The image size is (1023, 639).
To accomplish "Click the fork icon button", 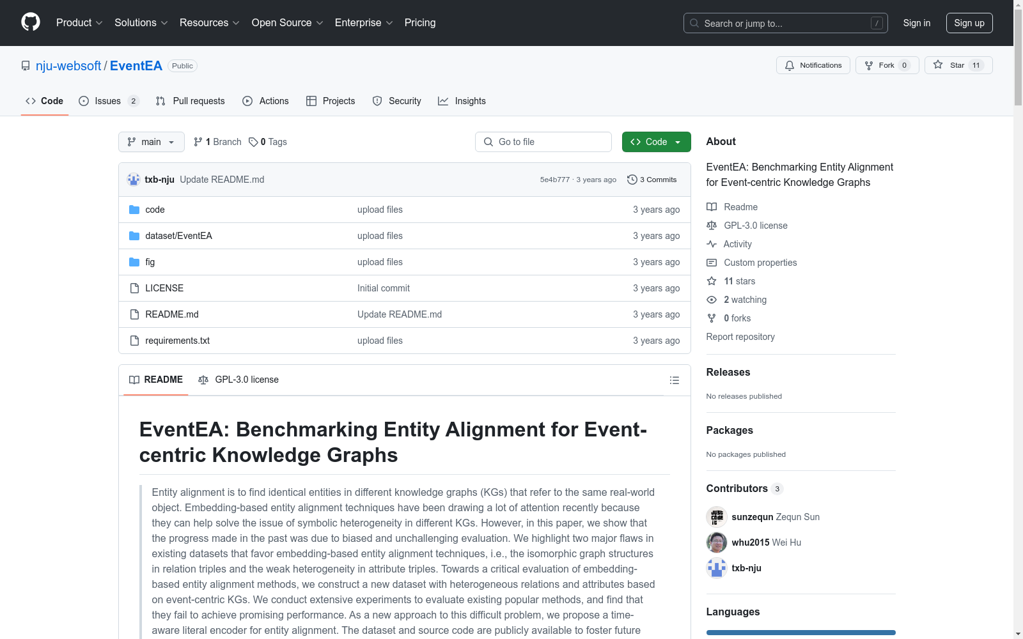I will click(x=869, y=65).
